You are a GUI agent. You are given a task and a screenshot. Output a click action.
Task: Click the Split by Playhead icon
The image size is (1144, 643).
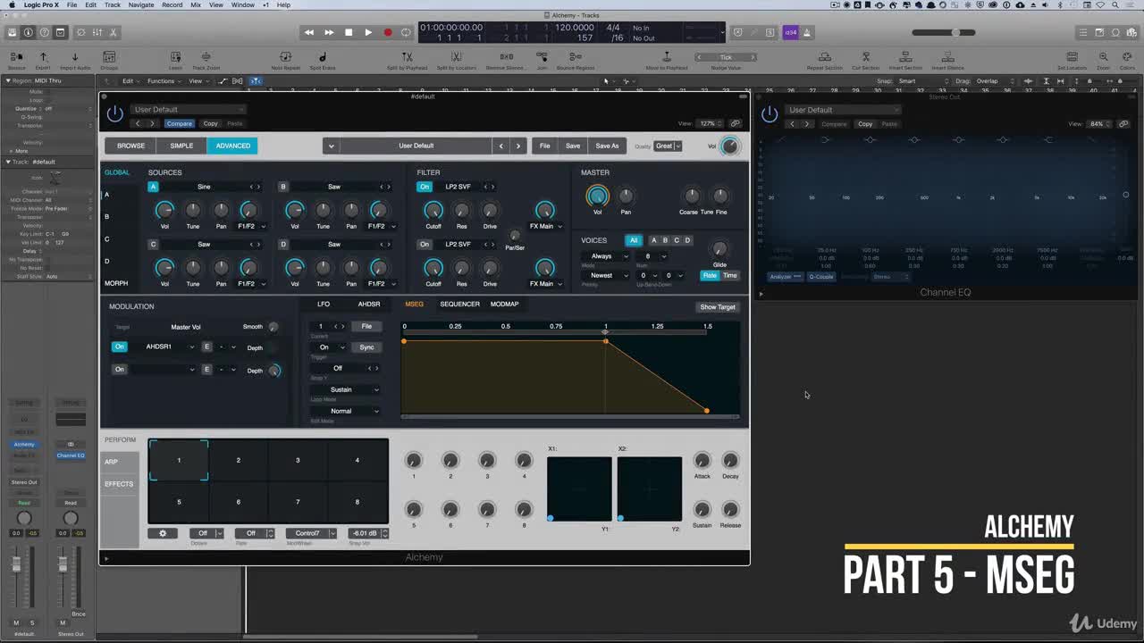point(407,59)
